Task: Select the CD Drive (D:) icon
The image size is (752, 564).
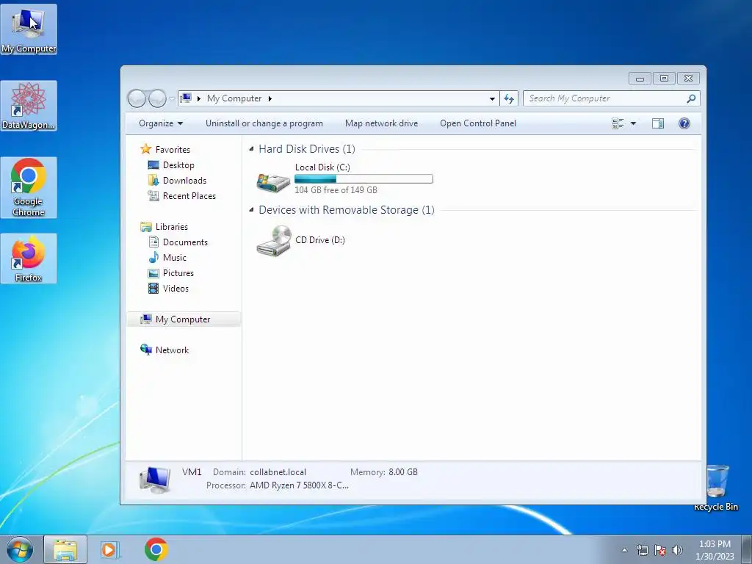Action: click(x=273, y=240)
